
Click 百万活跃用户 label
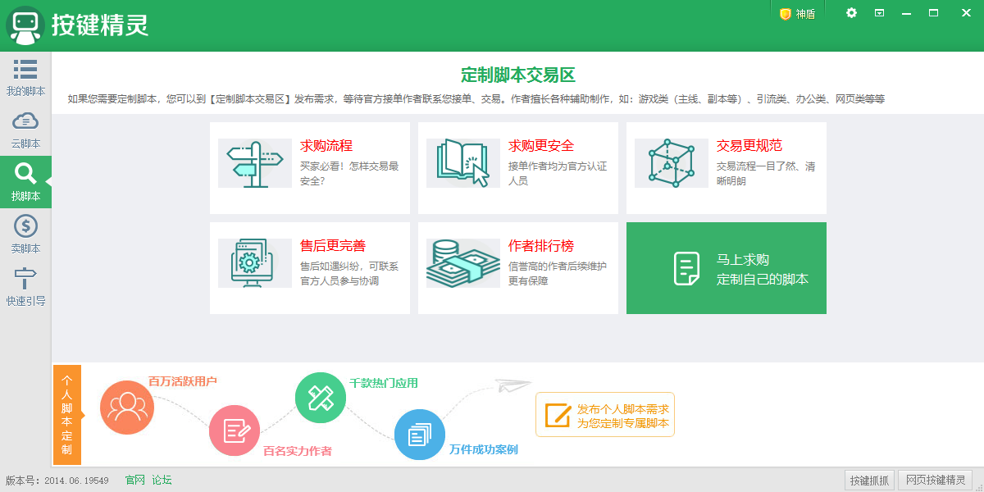point(183,381)
